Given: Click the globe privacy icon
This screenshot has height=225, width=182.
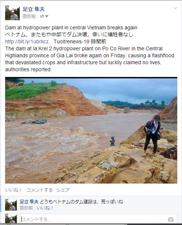Looking at the screenshot, I should [x=42, y=16].
